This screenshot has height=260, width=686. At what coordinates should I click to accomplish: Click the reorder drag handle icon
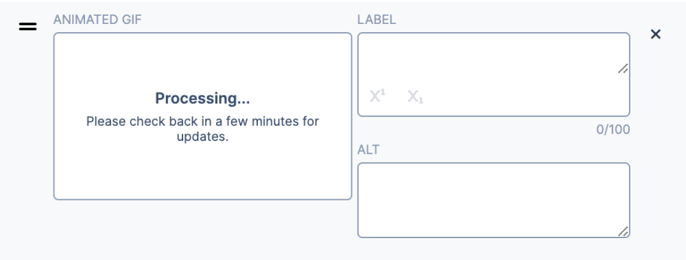[x=27, y=27]
